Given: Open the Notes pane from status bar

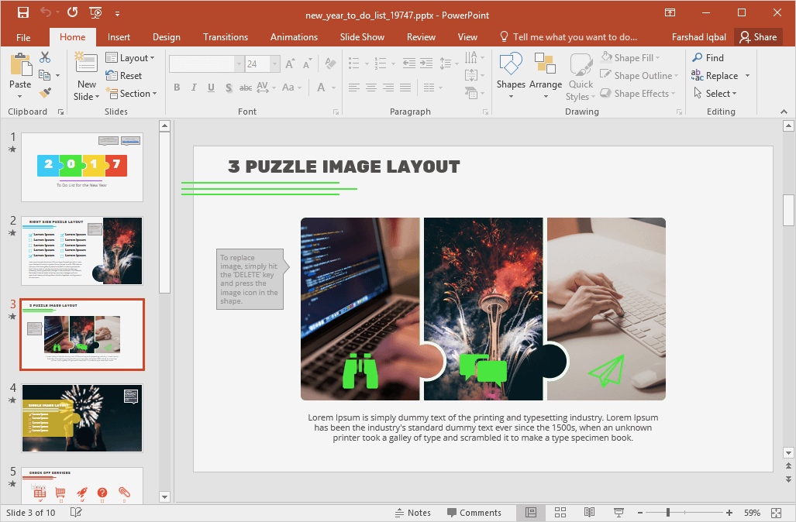Looking at the screenshot, I should point(412,513).
